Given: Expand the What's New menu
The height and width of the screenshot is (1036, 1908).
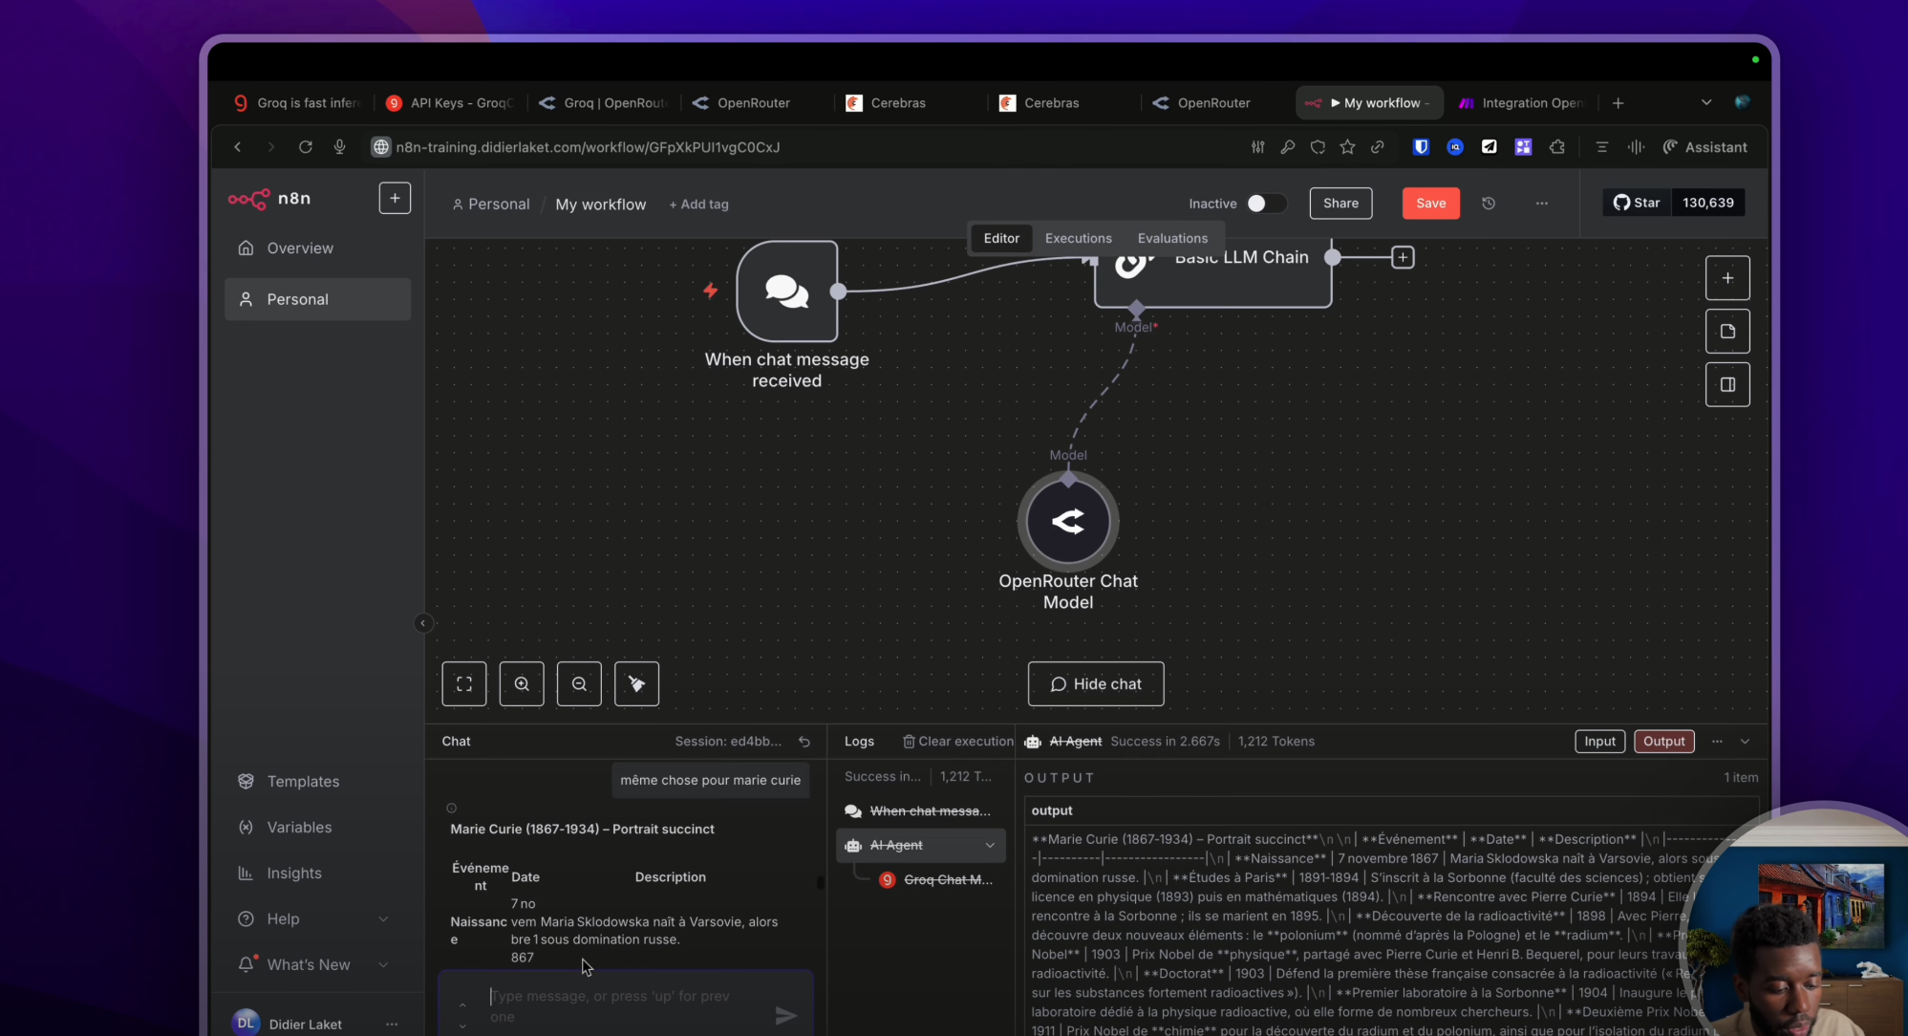Looking at the screenshot, I should coord(315,965).
